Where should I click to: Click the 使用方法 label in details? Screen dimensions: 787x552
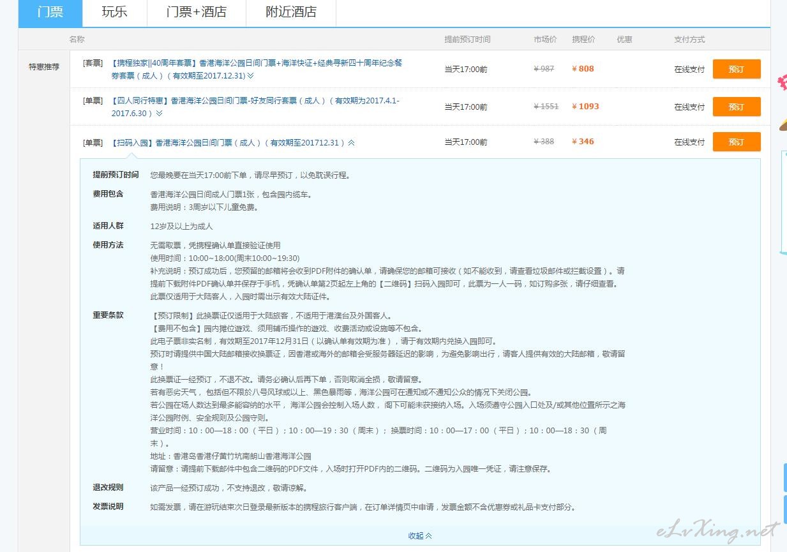click(108, 245)
